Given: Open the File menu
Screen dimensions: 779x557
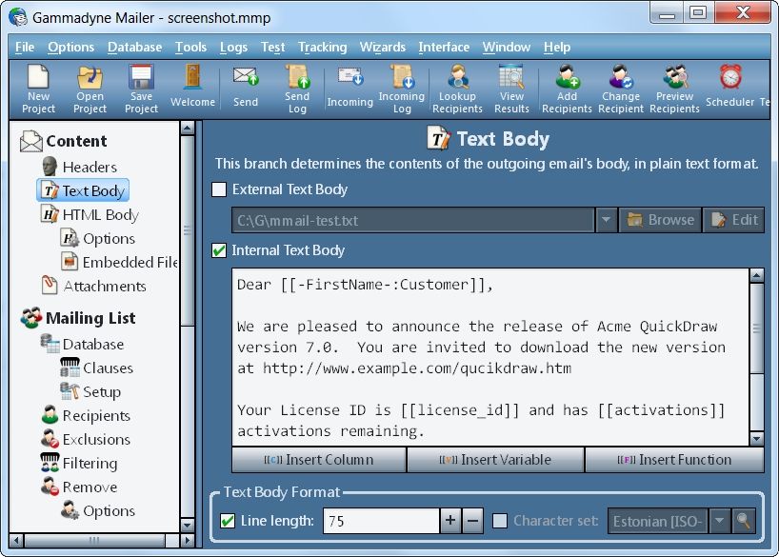Looking at the screenshot, I should [25, 48].
